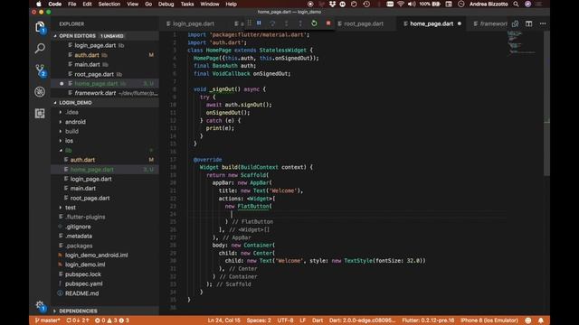Click the volume icon in menu bar
This screenshot has width=579, height=325.
(412, 4)
